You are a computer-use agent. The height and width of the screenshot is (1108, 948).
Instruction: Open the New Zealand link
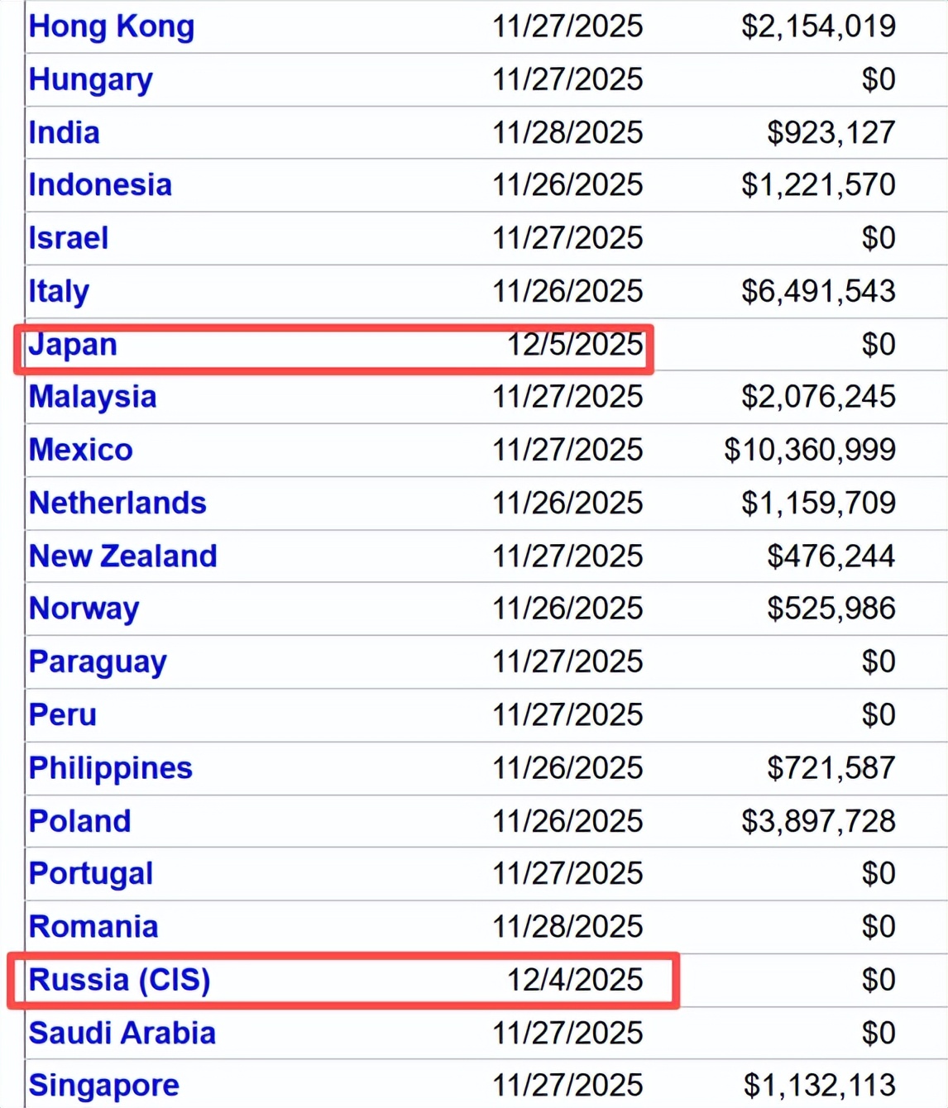[x=123, y=556]
